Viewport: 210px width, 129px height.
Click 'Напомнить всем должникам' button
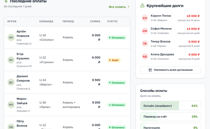[x=170, y=70]
